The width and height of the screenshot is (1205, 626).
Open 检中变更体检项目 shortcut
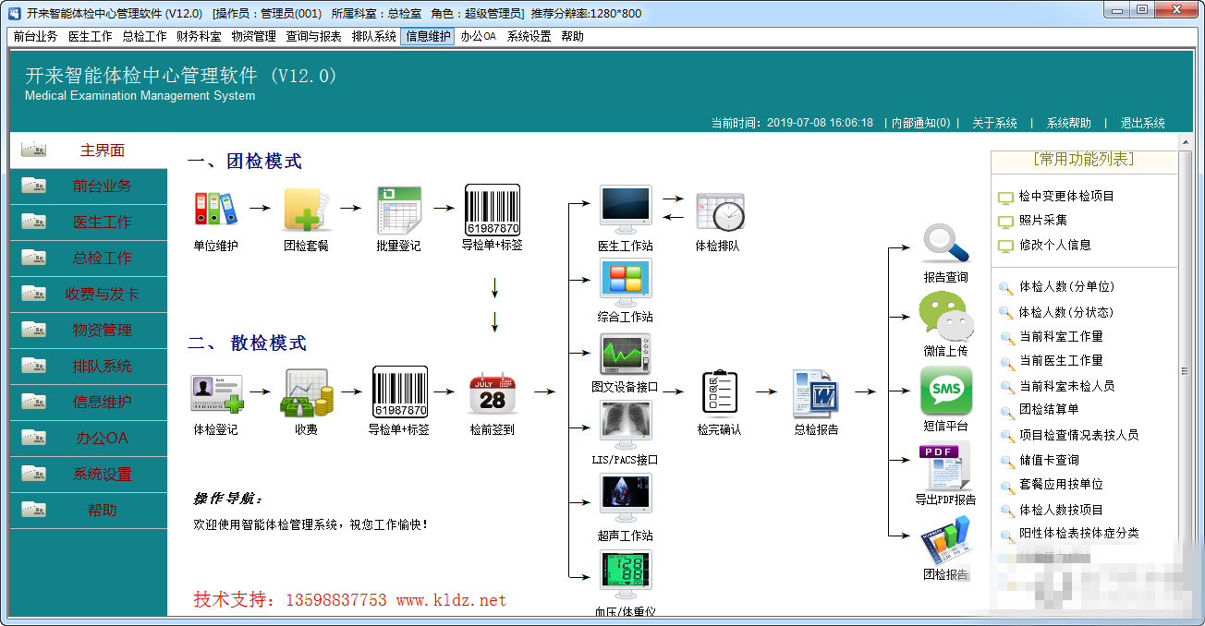(1066, 196)
